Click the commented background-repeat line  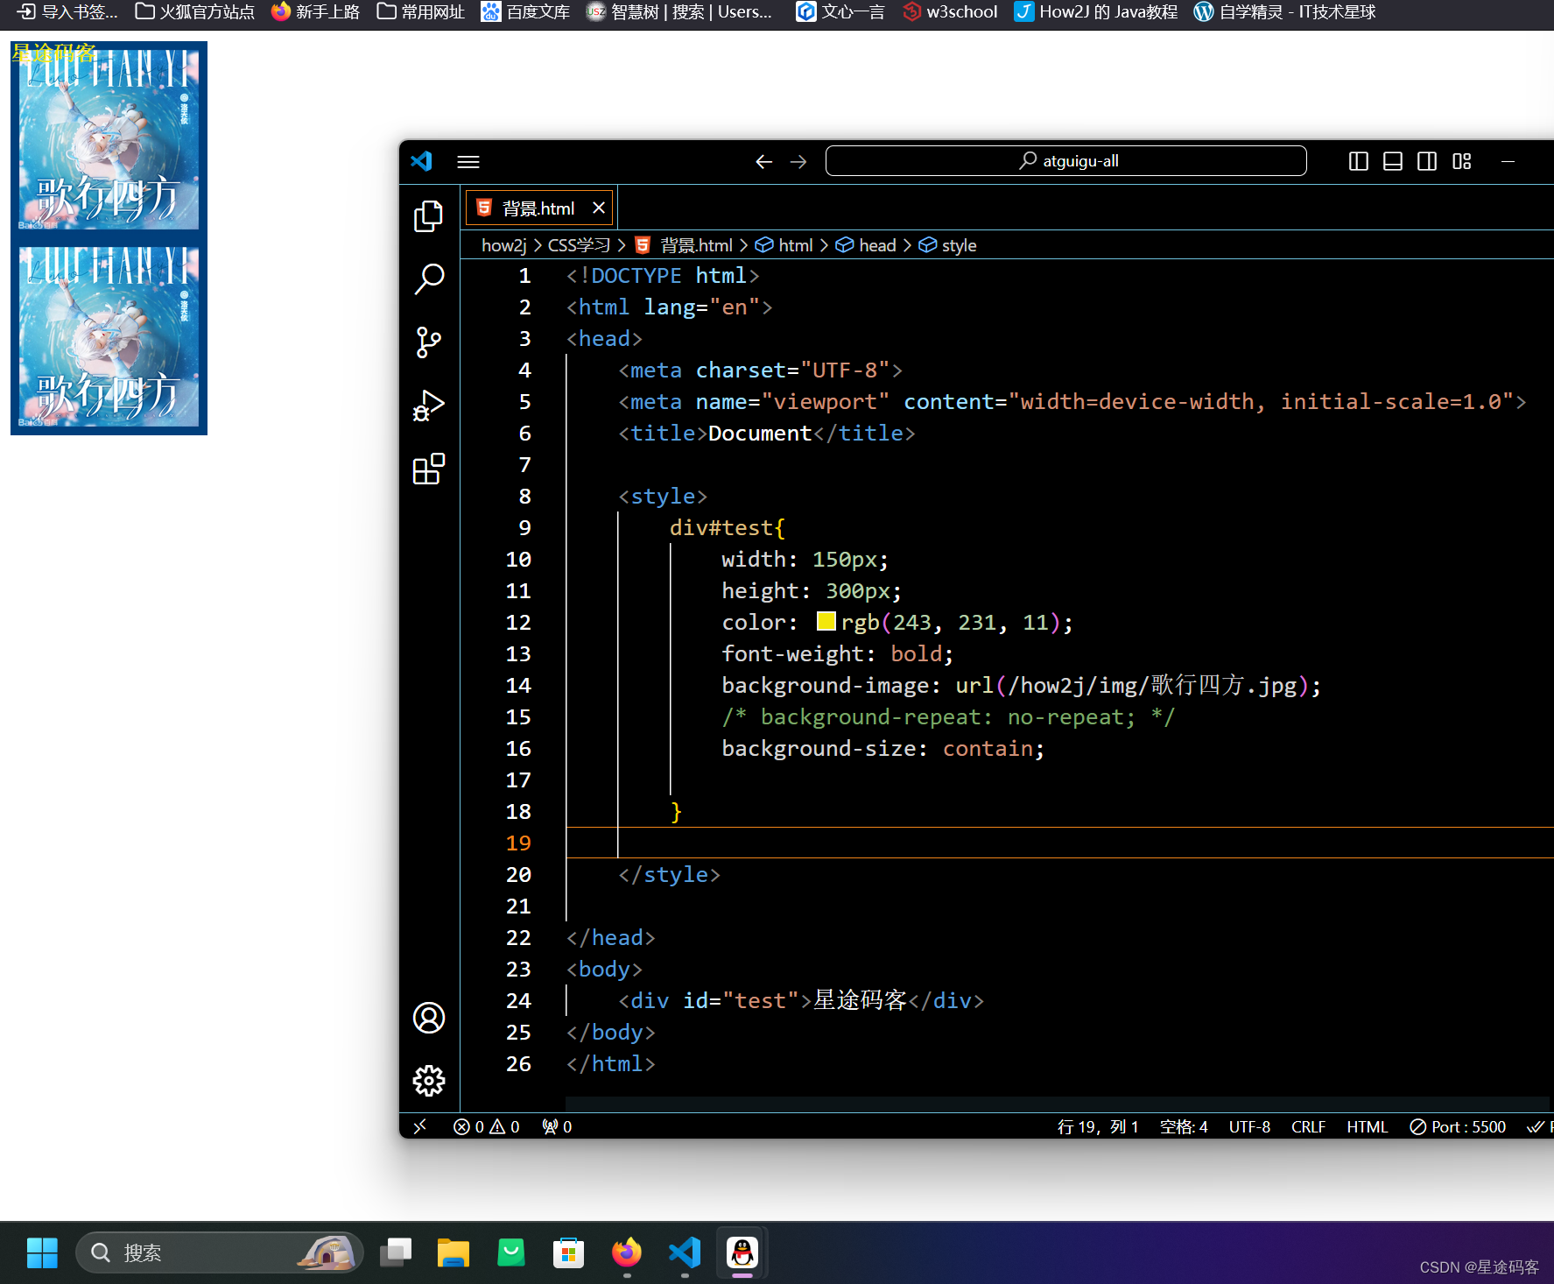pyautogui.click(x=948, y=716)
